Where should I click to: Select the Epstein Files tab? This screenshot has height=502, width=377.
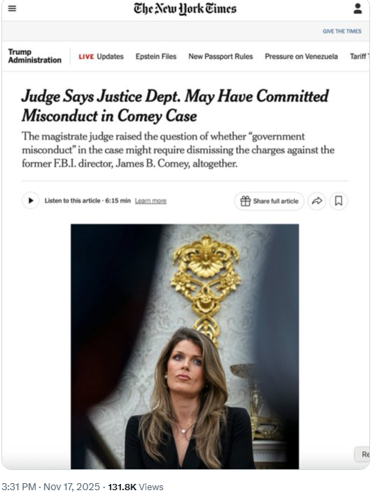tap(156, 56)
